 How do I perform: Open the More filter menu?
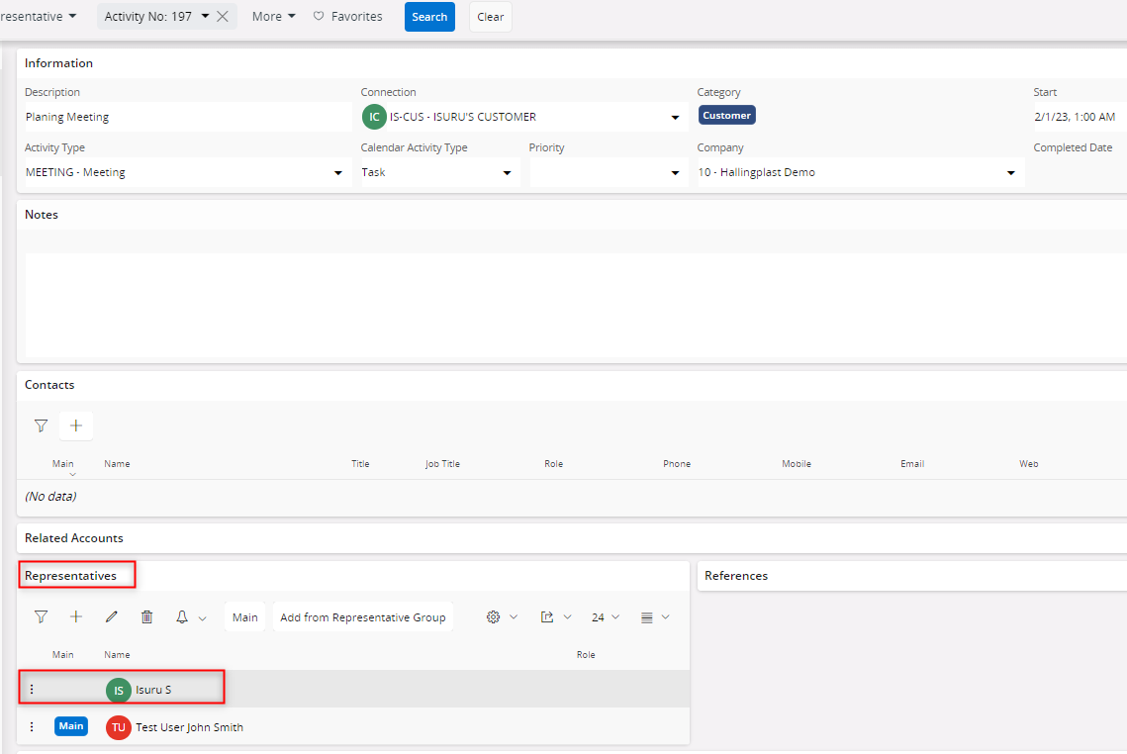tap(273, 16)
